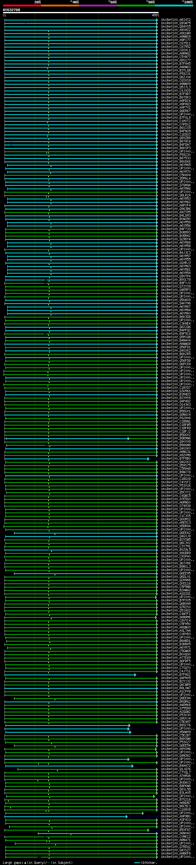The height and width of the screenshot is (865, 196).
Task: Select the UniRef100_P59231 label
Action: pyautogui.click(x=175, y=74)
